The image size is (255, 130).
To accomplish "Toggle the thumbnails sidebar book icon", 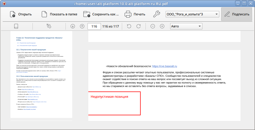I will click(16, 26).
